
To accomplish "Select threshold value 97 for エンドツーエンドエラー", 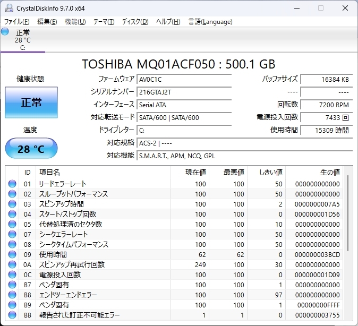I will point(278,295).
